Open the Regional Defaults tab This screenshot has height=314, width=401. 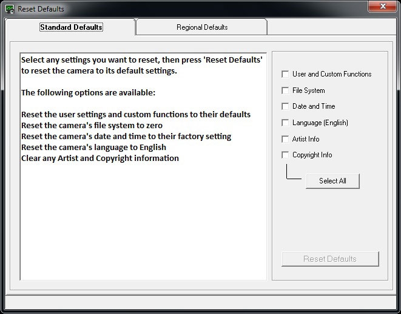tap(202, 27)
